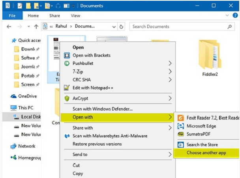Screen dimensions: 240x178
Task: Open the address bar history dropdown
Action: [114, 27]
